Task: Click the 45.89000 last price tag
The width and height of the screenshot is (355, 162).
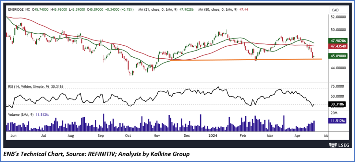Action: pyautogui.click(x=338, y=56)
